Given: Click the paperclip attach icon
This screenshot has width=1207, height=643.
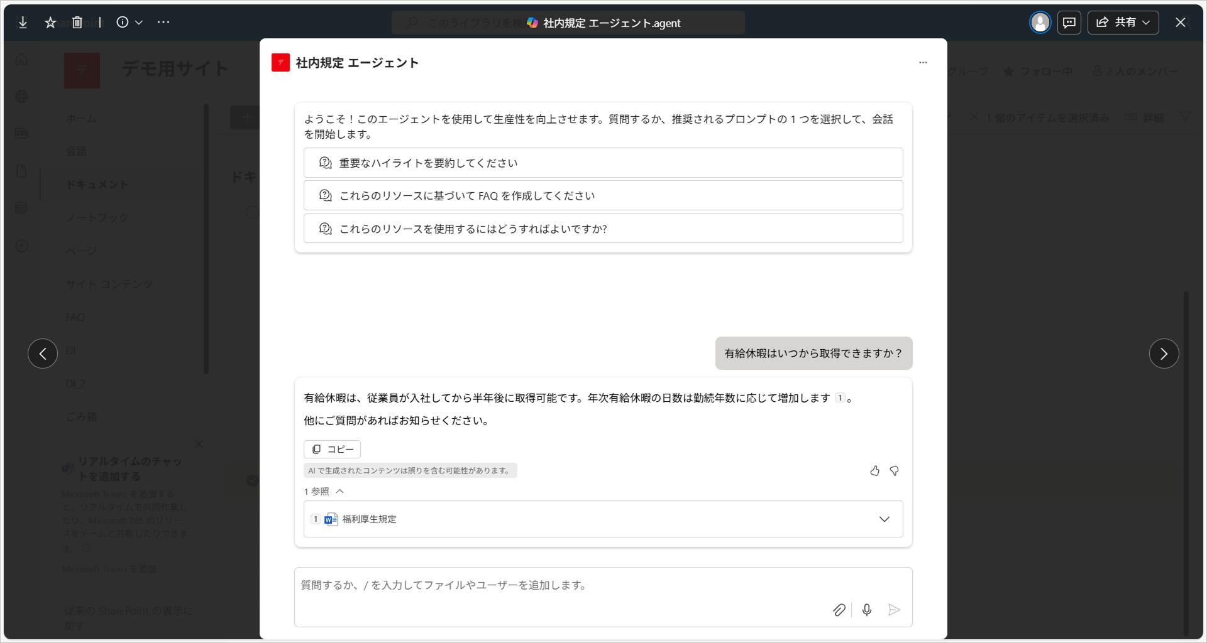Looking at the screenshot, I should [839, 610].
